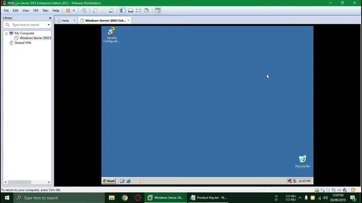362x203 pixels.
Task: Open Google Chrome from the host taskbar
Action: click(125, 198)
